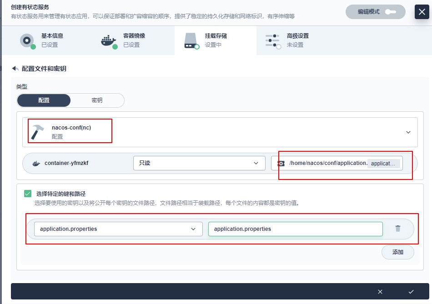432x304 pixels.
Task: Open the 挂载存储 step tab
Action: [x=216, y=40]
